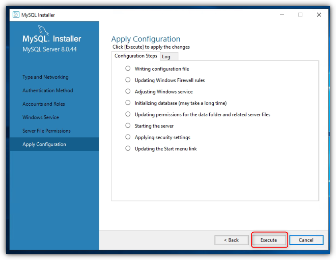Select Apply Configuration in sidebar
336x260 pixels.
[54, 144]
